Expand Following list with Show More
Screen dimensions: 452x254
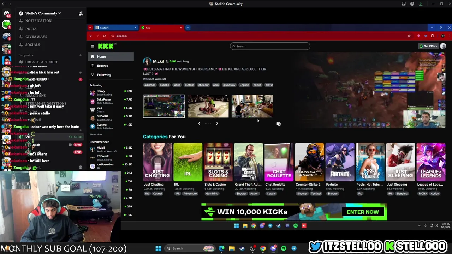click(x=96, y=135)
